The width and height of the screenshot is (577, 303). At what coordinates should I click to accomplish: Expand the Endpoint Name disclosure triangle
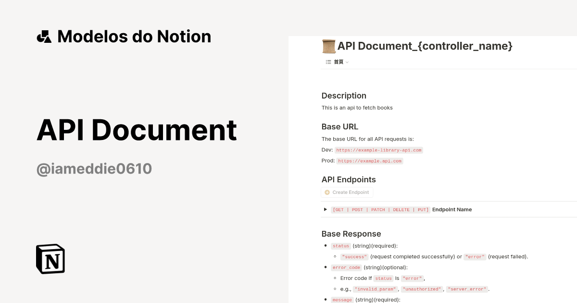point(325,209)
